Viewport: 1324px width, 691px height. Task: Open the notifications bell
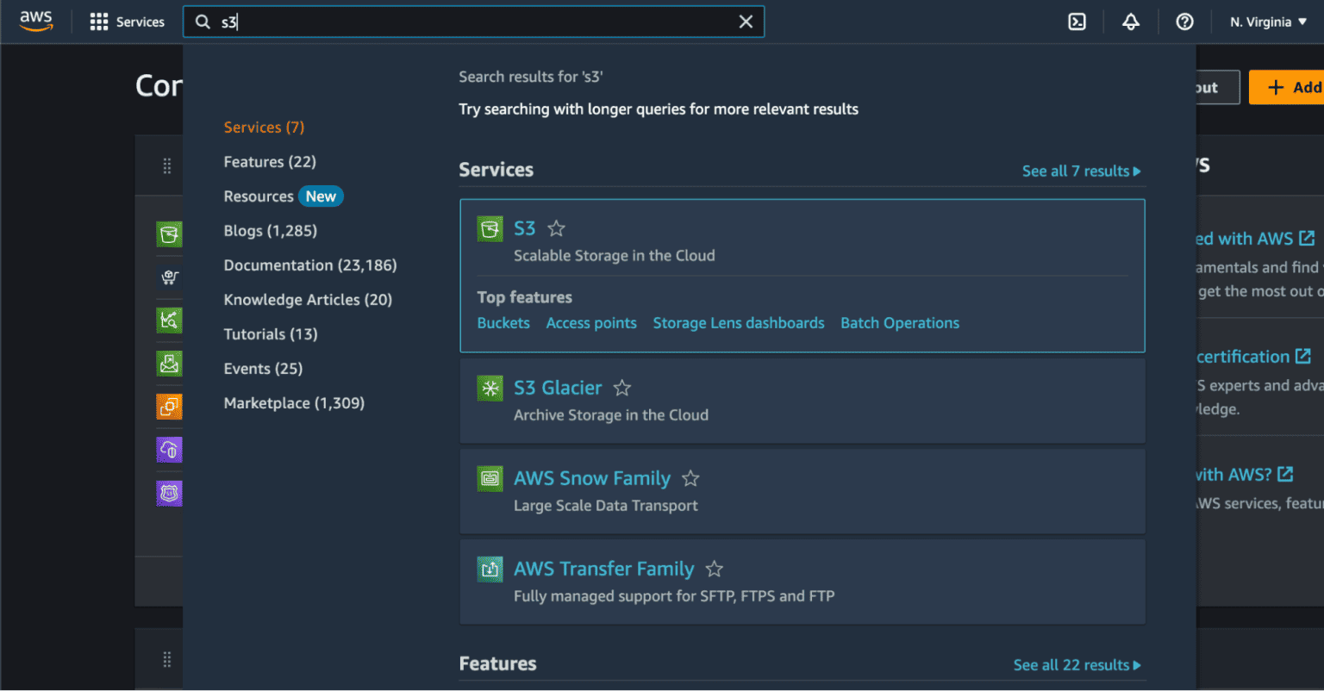tap(1131, 22)
